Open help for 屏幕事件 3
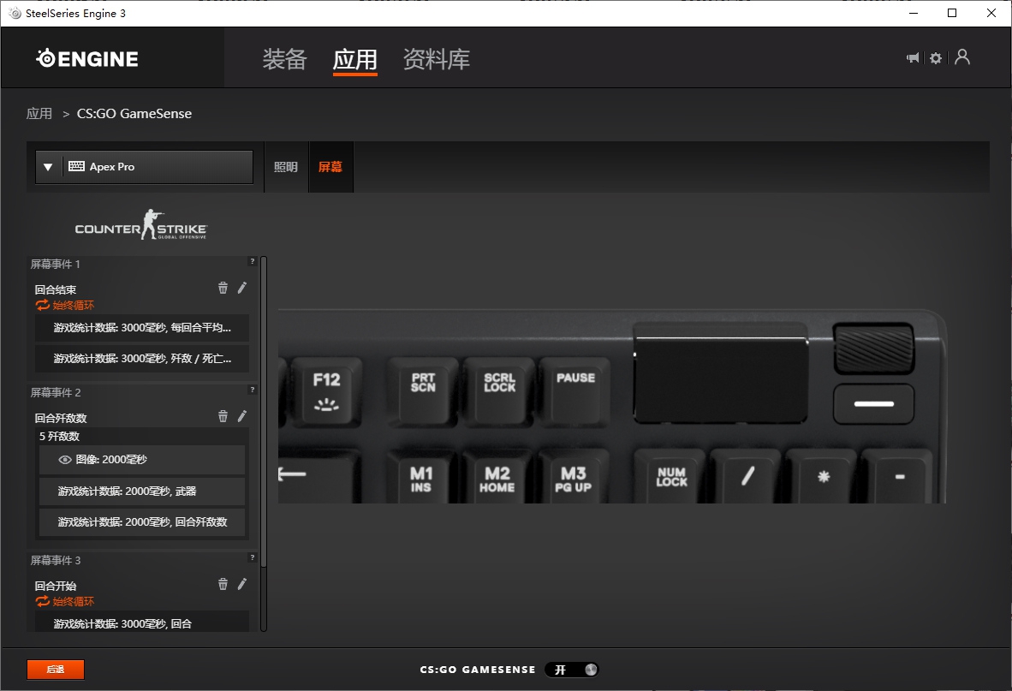This screenshot has height=691, width=1012. pos(253,557)
